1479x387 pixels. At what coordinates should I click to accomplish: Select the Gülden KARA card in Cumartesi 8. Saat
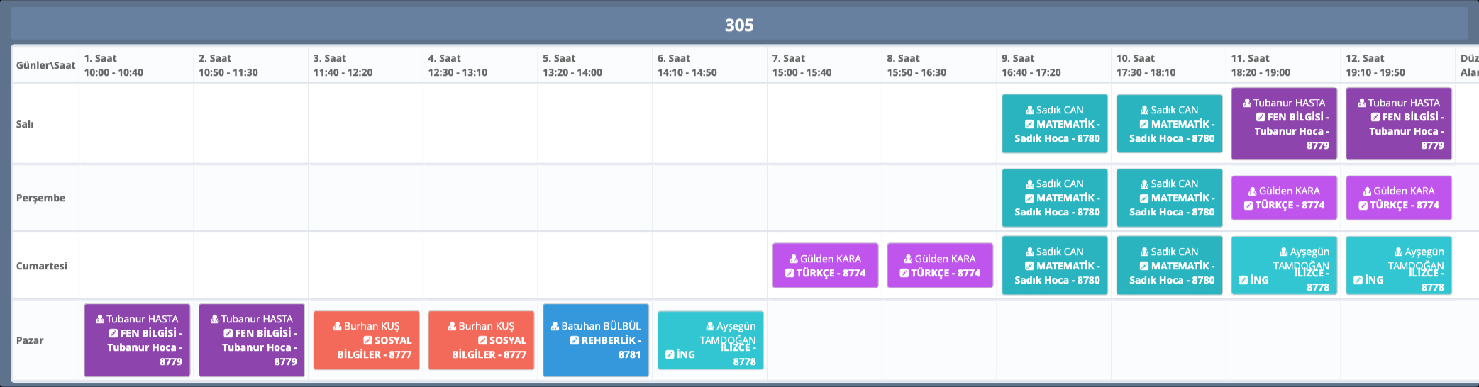click(940, 266)
